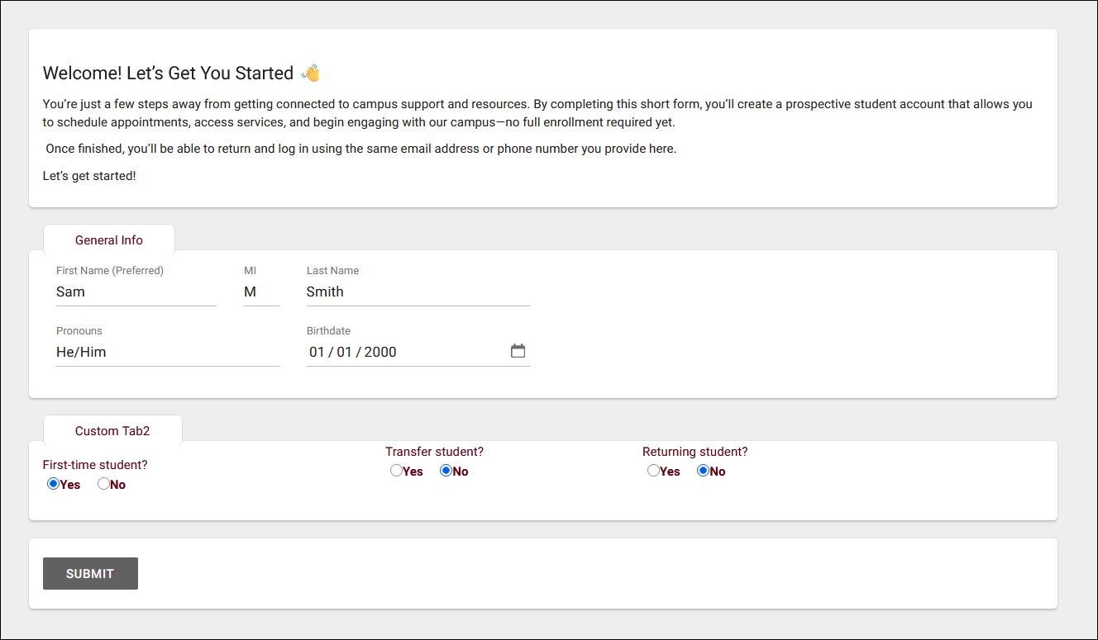The width and height of the screenshot is (1098, 640).
Task: Focus the MI middle initial field
Action: click(261, 292)
